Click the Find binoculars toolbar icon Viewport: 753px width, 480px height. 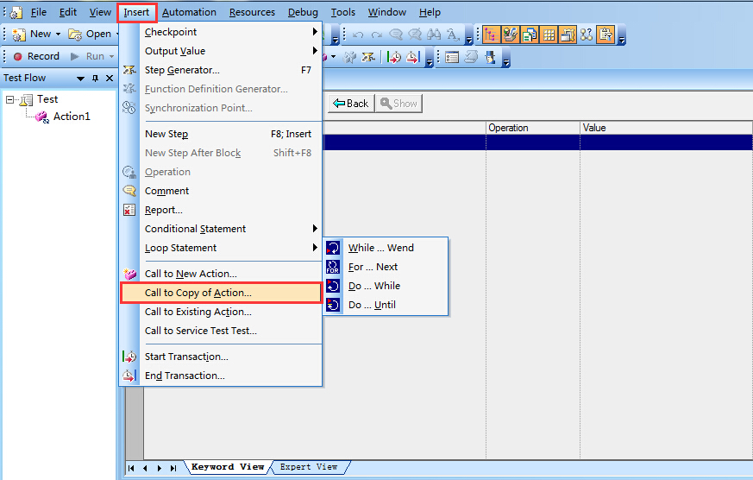434,35
